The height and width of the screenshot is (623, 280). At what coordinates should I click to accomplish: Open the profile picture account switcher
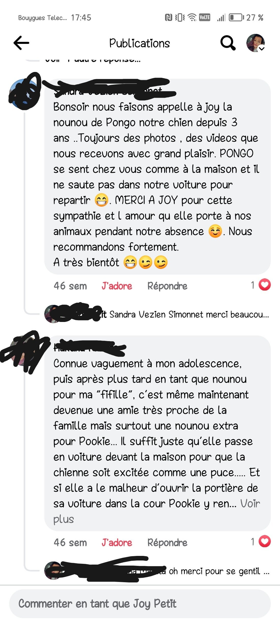tap(256, 43)
